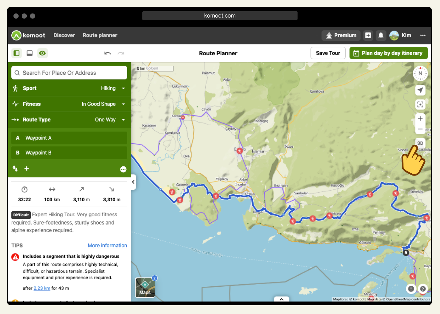This screenshot has width=440, height=314.
Task: Toggle the 3D map view
Action: click(x=420, y=143)
